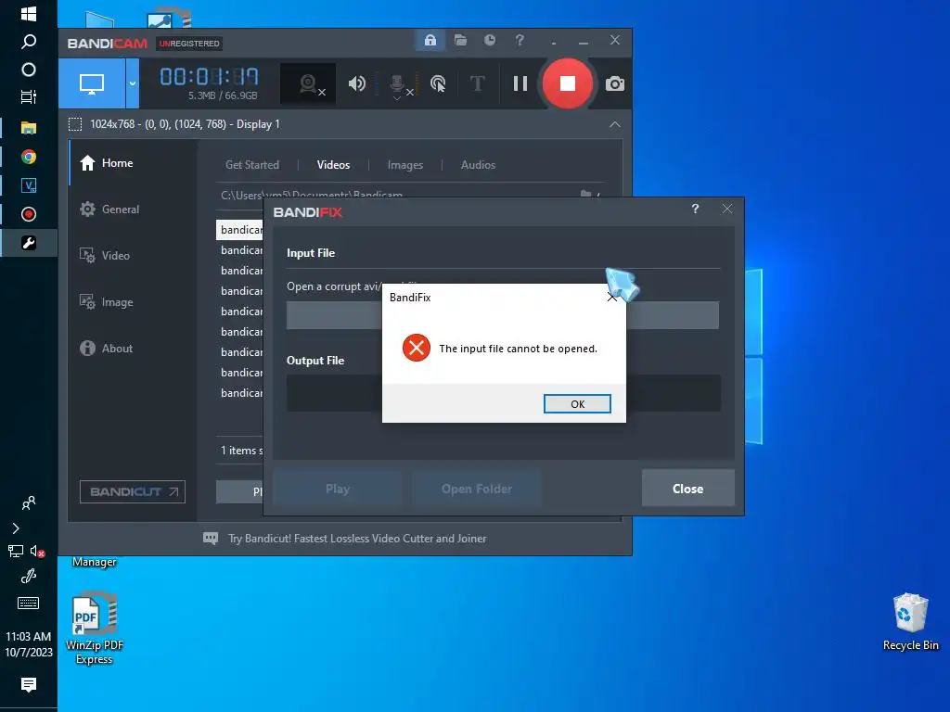Click the network icon in system tray
This screenshot has height=712, width=950.
(16, 551)
